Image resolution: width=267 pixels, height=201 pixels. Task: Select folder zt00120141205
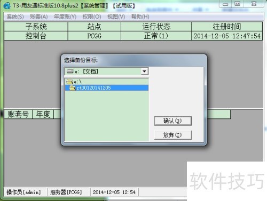click(107, 87)
